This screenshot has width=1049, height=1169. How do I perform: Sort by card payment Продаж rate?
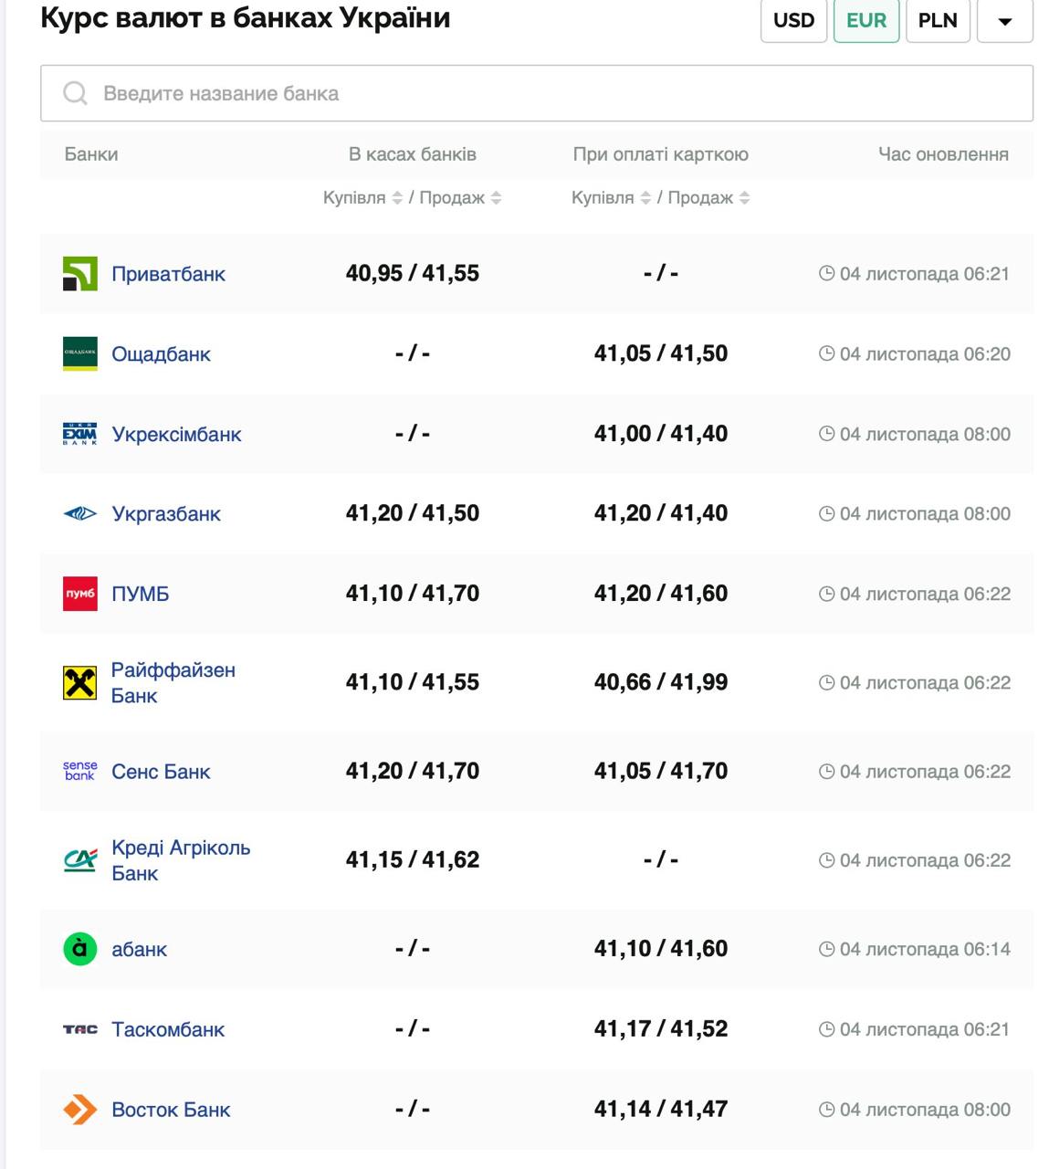pos(744,198)
